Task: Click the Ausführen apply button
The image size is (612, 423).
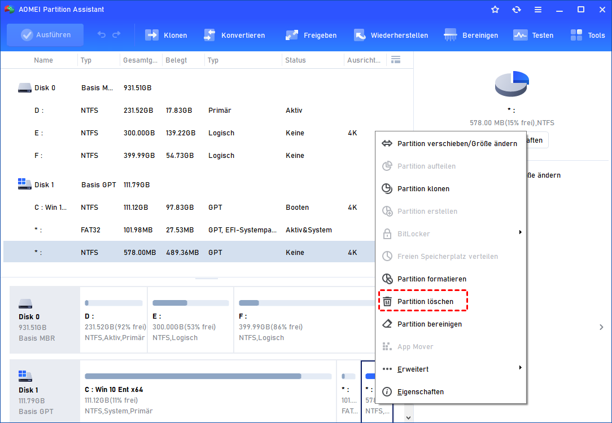Action: [x=45, y=35]
